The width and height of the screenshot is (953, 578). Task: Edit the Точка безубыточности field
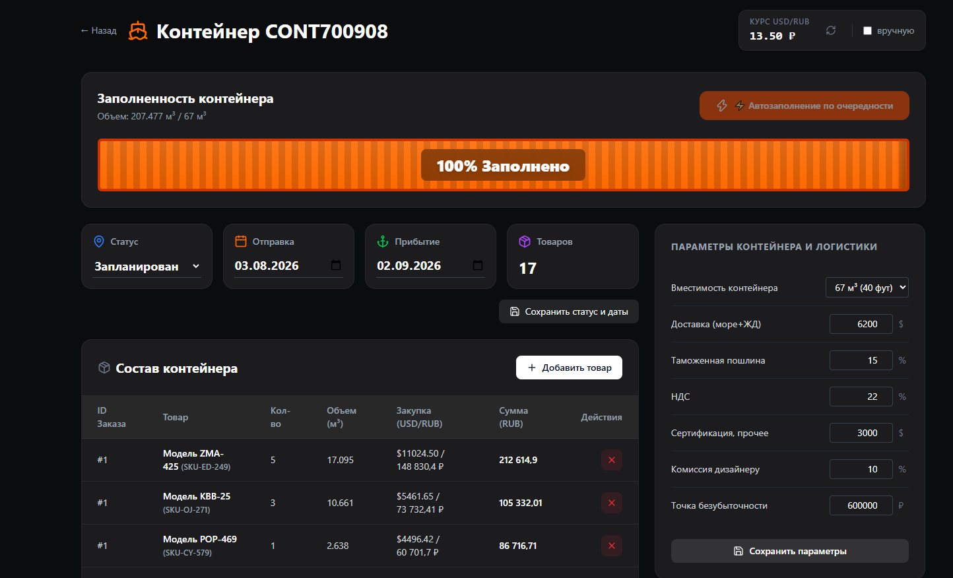[861, 505]
